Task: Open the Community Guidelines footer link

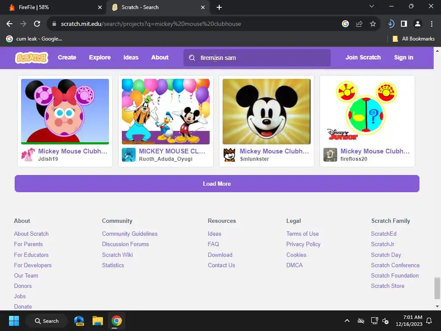Action: coord(130,234)
